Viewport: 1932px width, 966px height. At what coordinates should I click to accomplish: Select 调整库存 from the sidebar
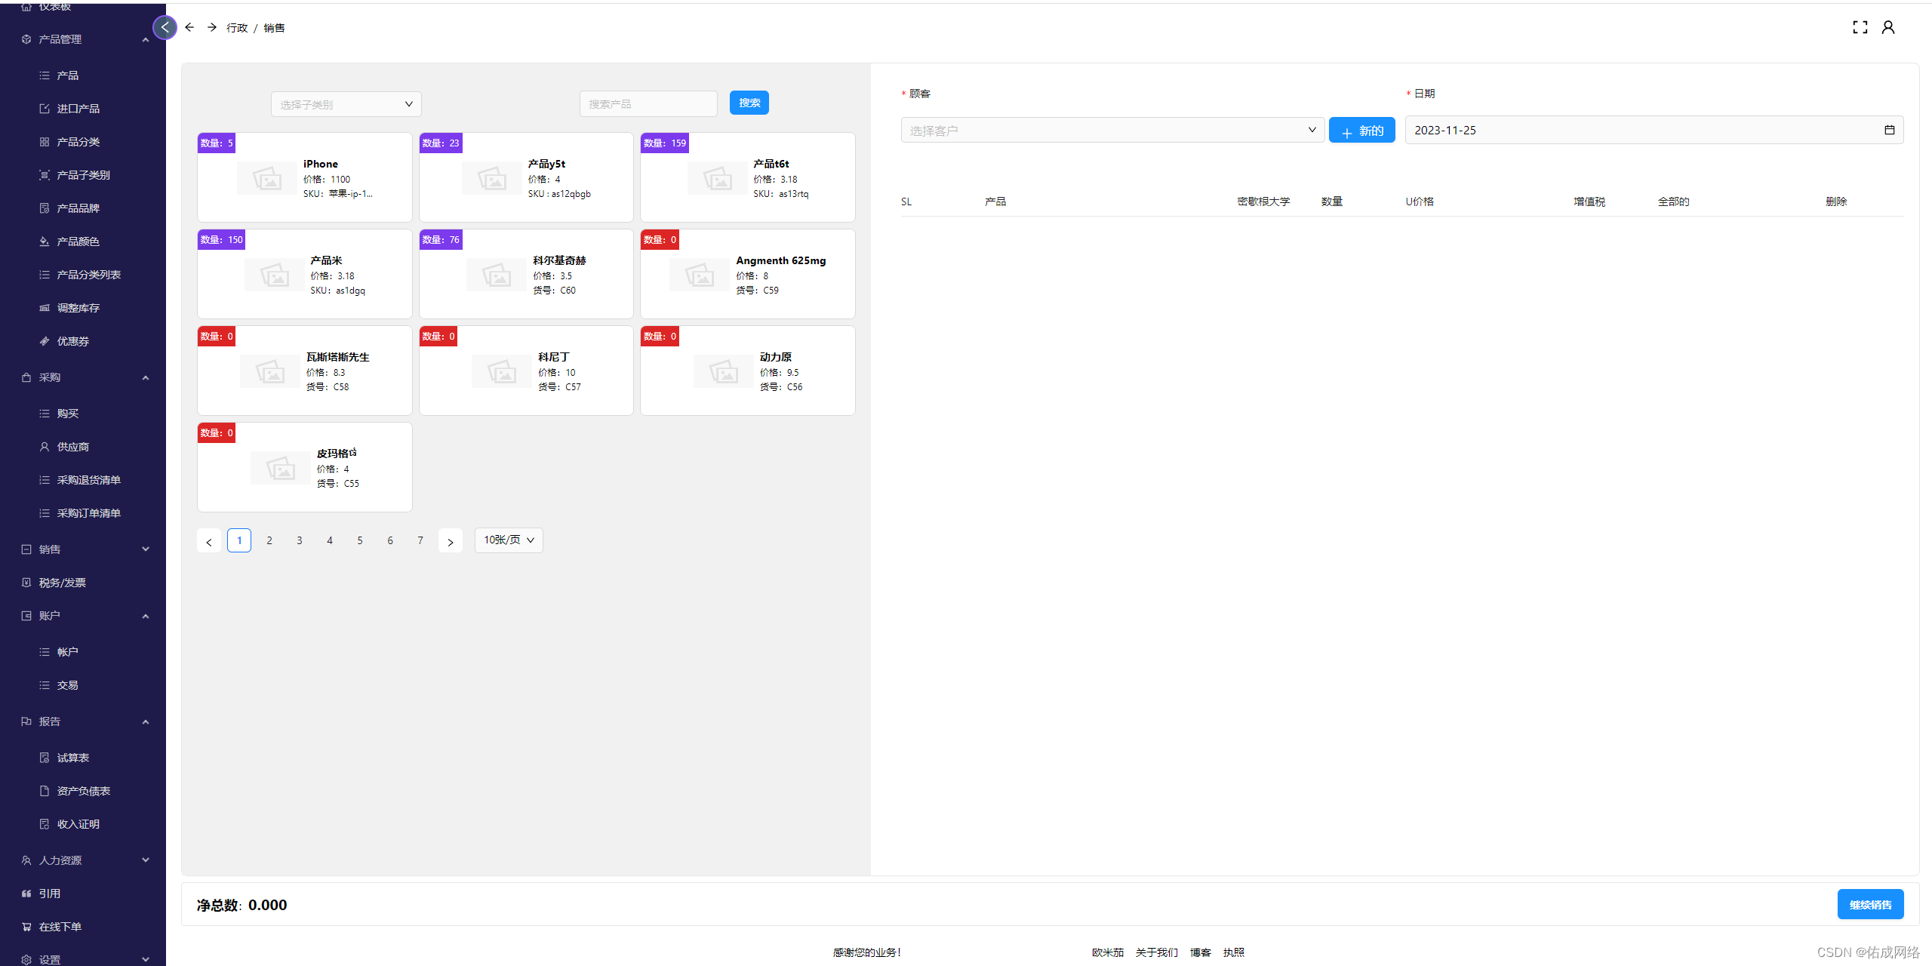pyautogui.click(x=78, y=308)
